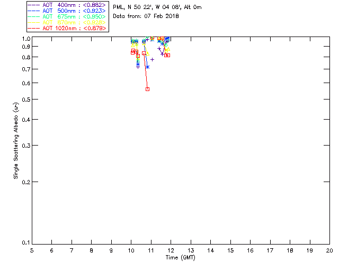
Task: Click x-axis tick label 6
Action: coord(52,250)
